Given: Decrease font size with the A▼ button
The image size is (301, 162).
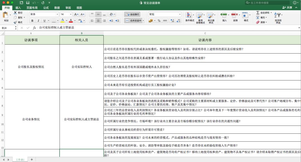Looking at the screenshot, I should (x=82, y=14).
